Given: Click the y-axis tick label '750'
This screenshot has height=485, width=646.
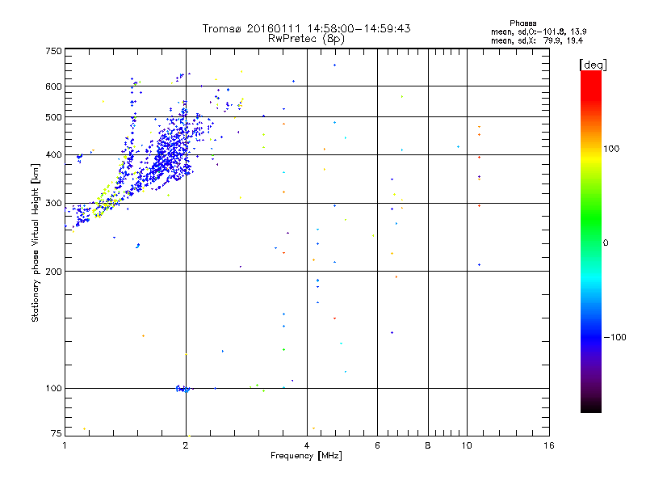Looking at the screenshot, I should click(53, 51).
